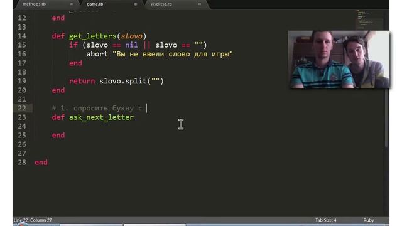Click line number 22 in gutter
Image resolution: width=402 pixels, height=226 pixels.
click(22, 108)
